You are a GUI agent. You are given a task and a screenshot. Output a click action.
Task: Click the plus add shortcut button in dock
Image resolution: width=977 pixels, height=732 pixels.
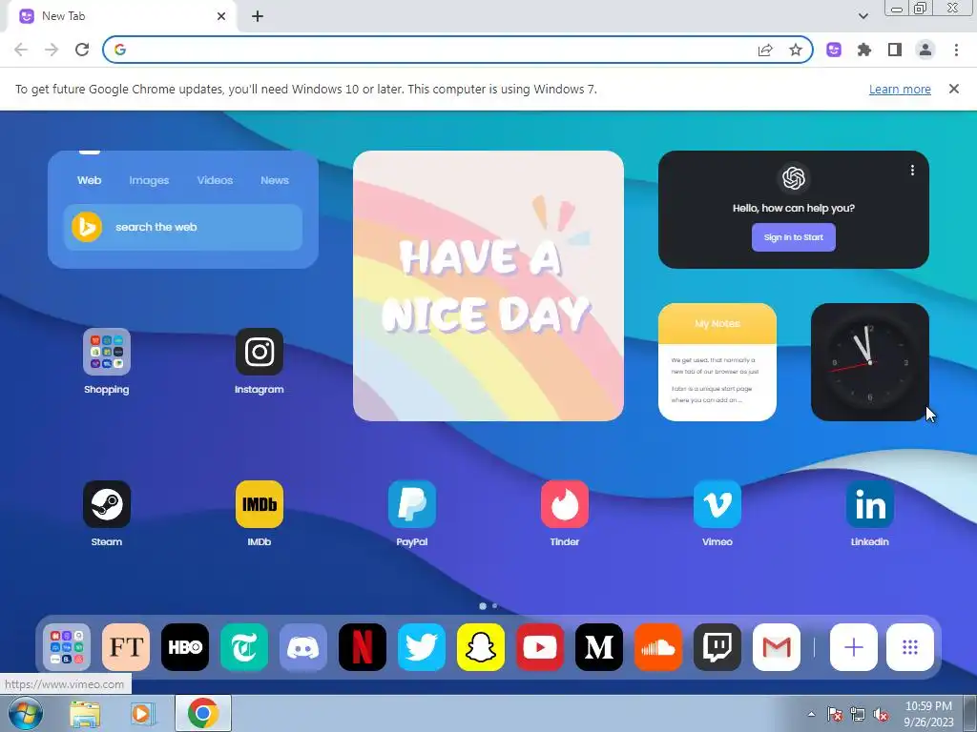[854, 647]
